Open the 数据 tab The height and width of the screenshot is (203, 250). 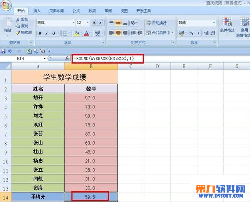click(x=92, y=11)
